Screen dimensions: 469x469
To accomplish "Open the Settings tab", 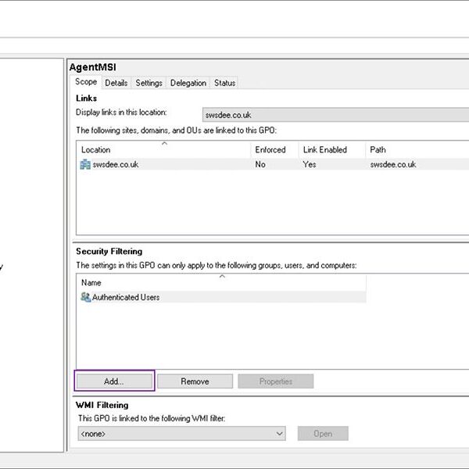I will tap(149, 83).
